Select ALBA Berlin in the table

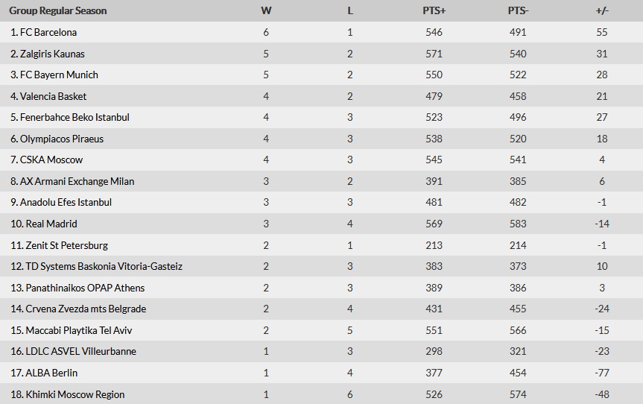click(x=51, y=373)
